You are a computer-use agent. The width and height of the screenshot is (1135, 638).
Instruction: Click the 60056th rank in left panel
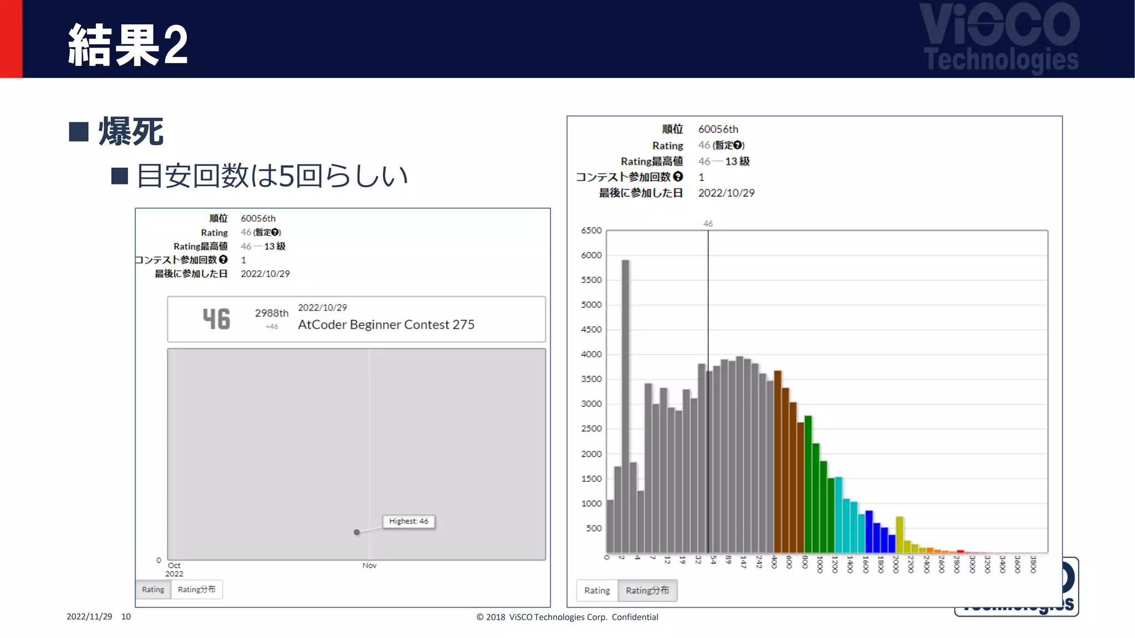[258, 218]
